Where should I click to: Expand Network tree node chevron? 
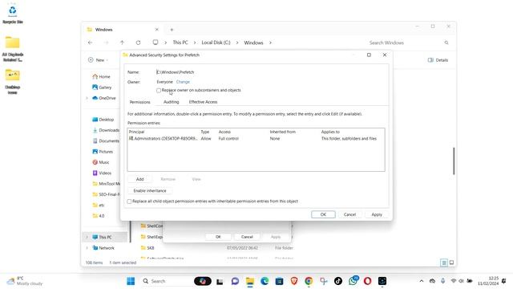pyautogui.click(x=87, y=248)
